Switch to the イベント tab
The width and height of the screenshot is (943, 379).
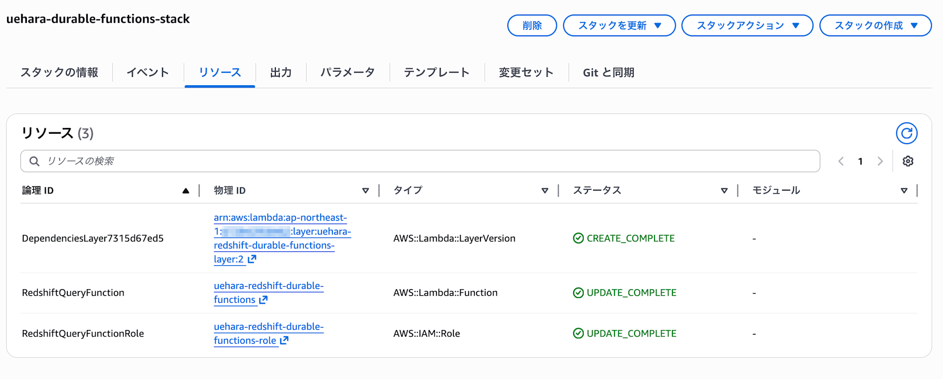pos(148,73)
